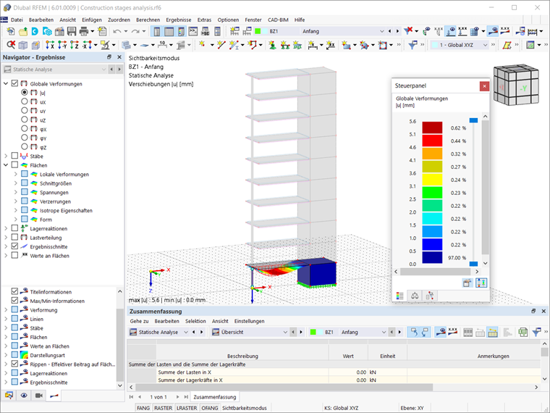Click the Steuerpanel color scale tab icon
The image size is (550, 413).
(399, 296)
